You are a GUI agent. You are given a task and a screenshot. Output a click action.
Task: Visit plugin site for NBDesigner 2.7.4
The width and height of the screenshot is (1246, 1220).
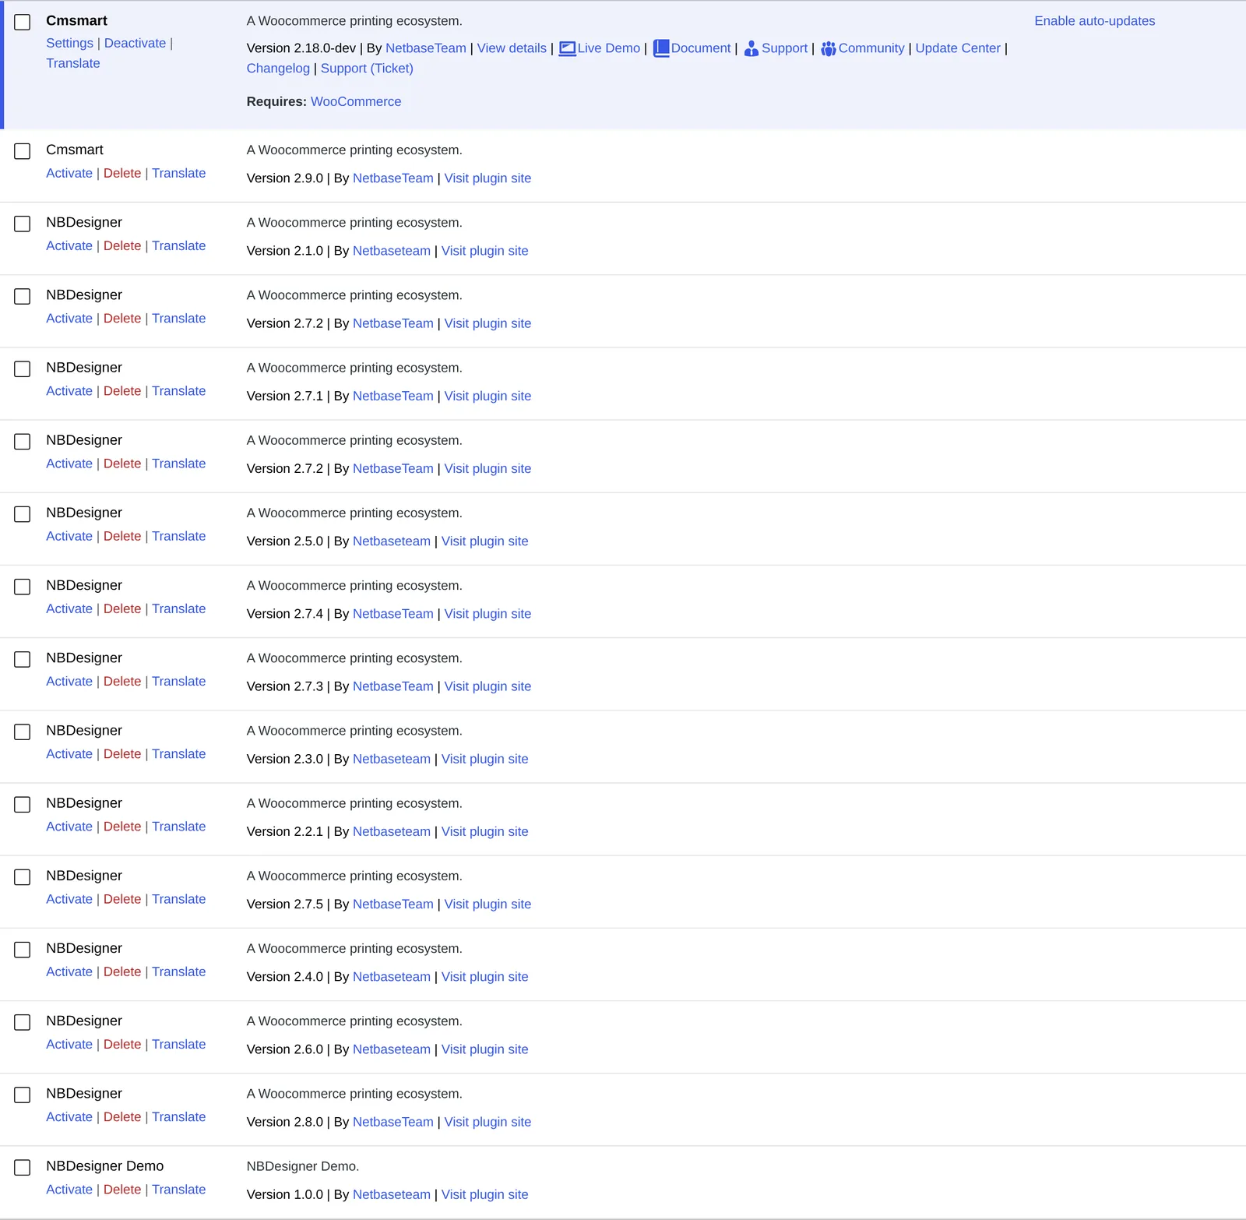[x=487, y=614]
